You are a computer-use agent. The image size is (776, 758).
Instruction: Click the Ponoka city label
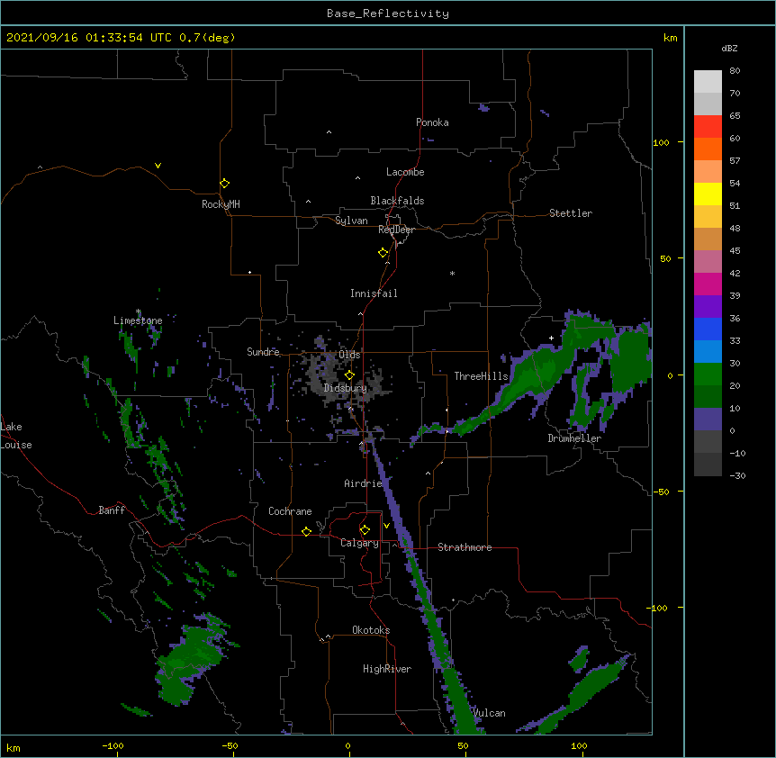point(432,122)
